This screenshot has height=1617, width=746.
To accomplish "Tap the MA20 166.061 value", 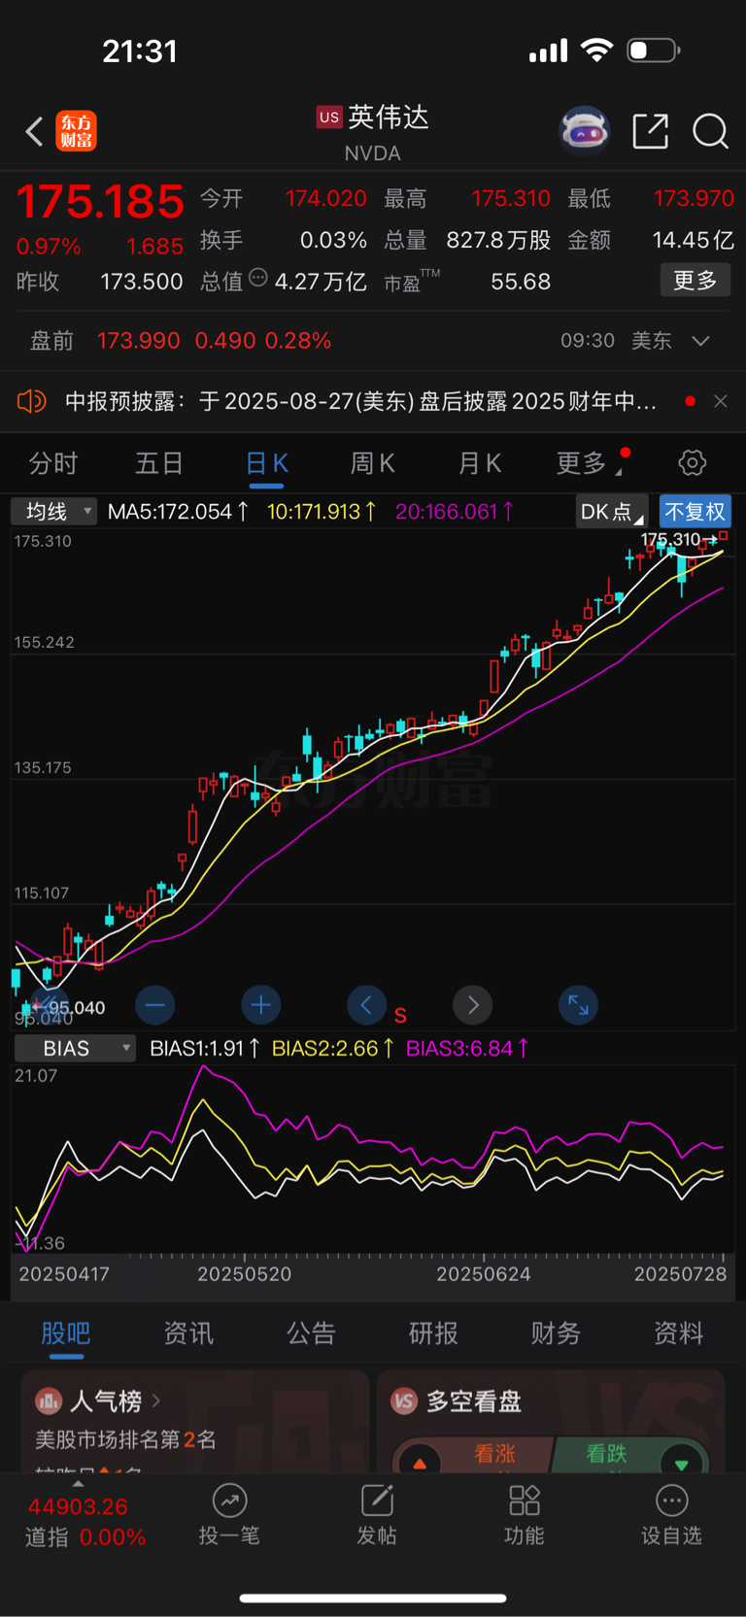I will pos(455,511).
